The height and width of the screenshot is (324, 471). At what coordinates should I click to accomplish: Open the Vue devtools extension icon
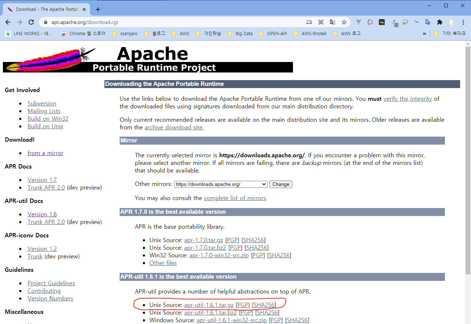point(358,22)
